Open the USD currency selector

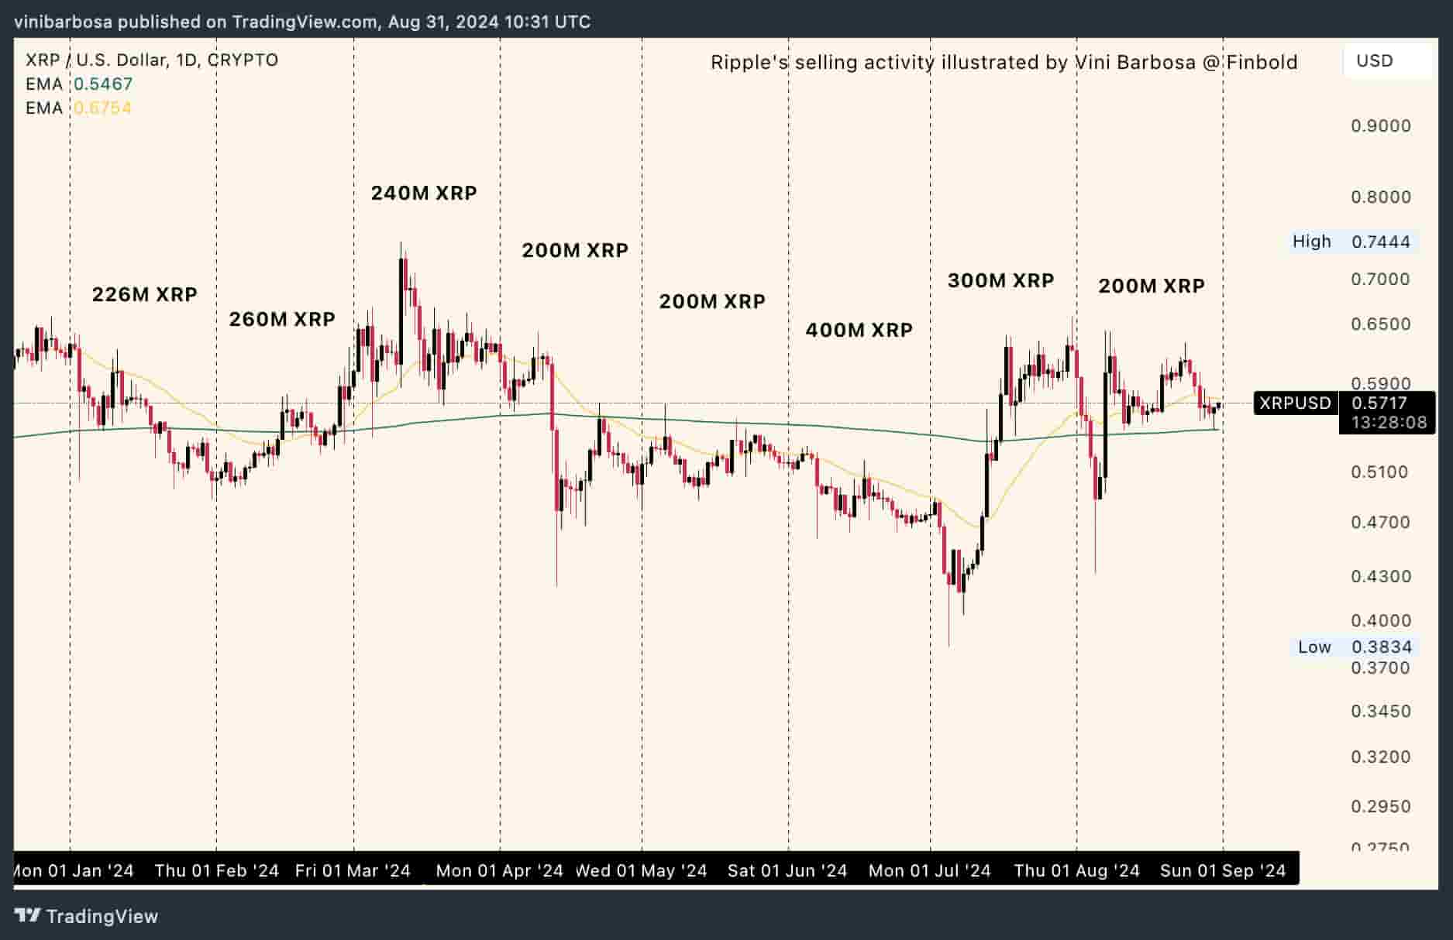pyautogui.click(x=1375, y=60)
